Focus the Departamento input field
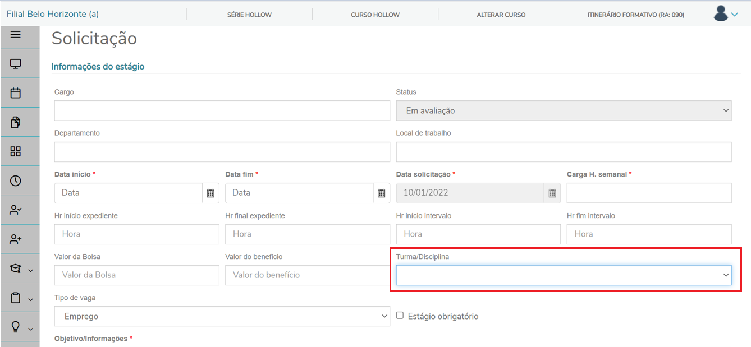Viewport: 751px width, 347px height. point(222,152)
